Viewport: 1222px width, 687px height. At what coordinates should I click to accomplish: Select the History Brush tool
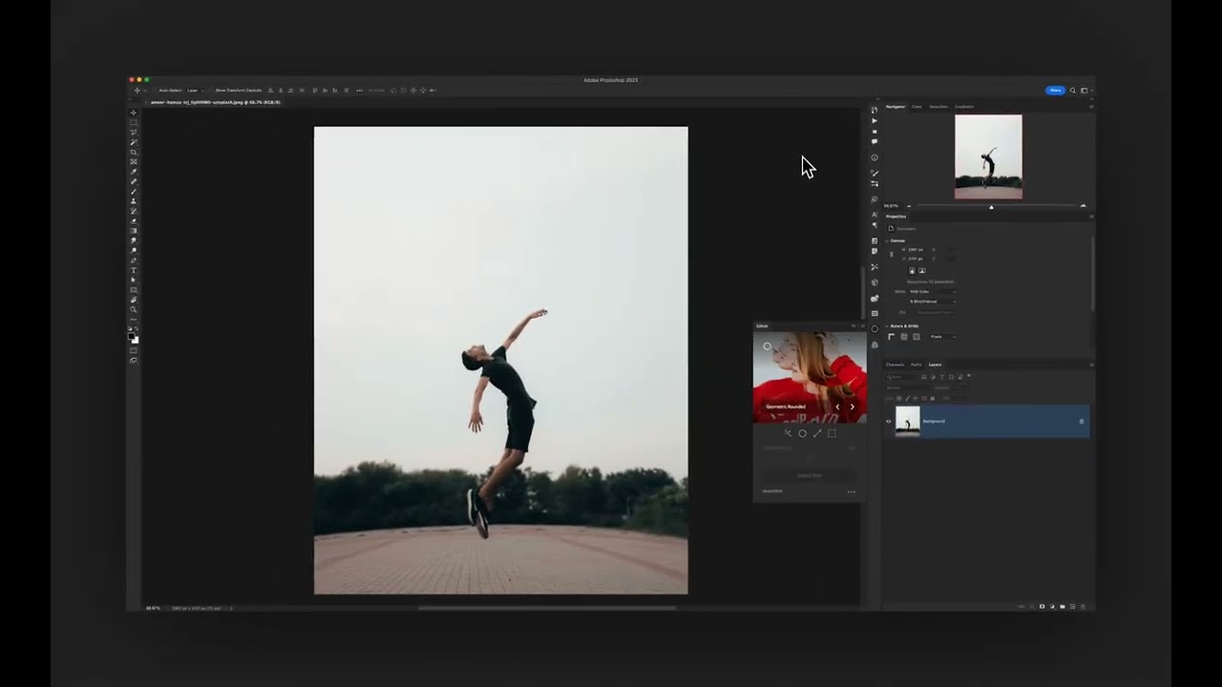pyautogui.click(x=133, y=211)
